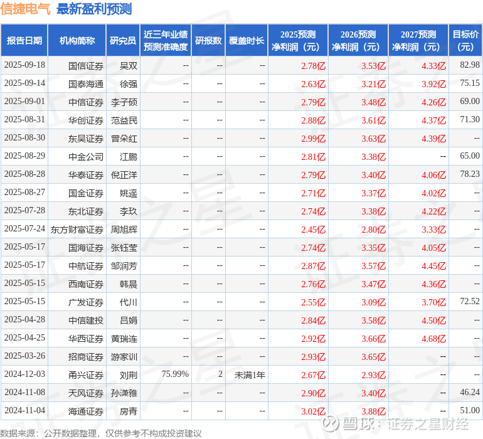Select the 研究员 column header

coord(123,40)
